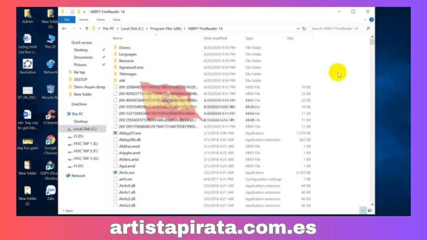Open the address bar history dropdown
The height and width of the screenshot is (240, 427).
[x=299, y=29]
